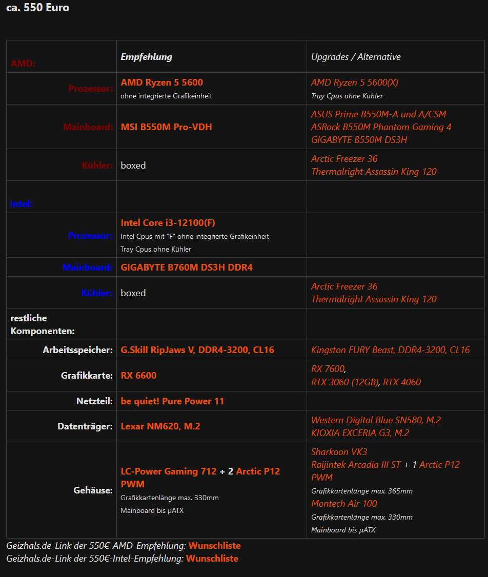Open Wunschliste link for 550€ AMD recommendation
The width and height of the screenshot is (488, 577).
point(215,546)
